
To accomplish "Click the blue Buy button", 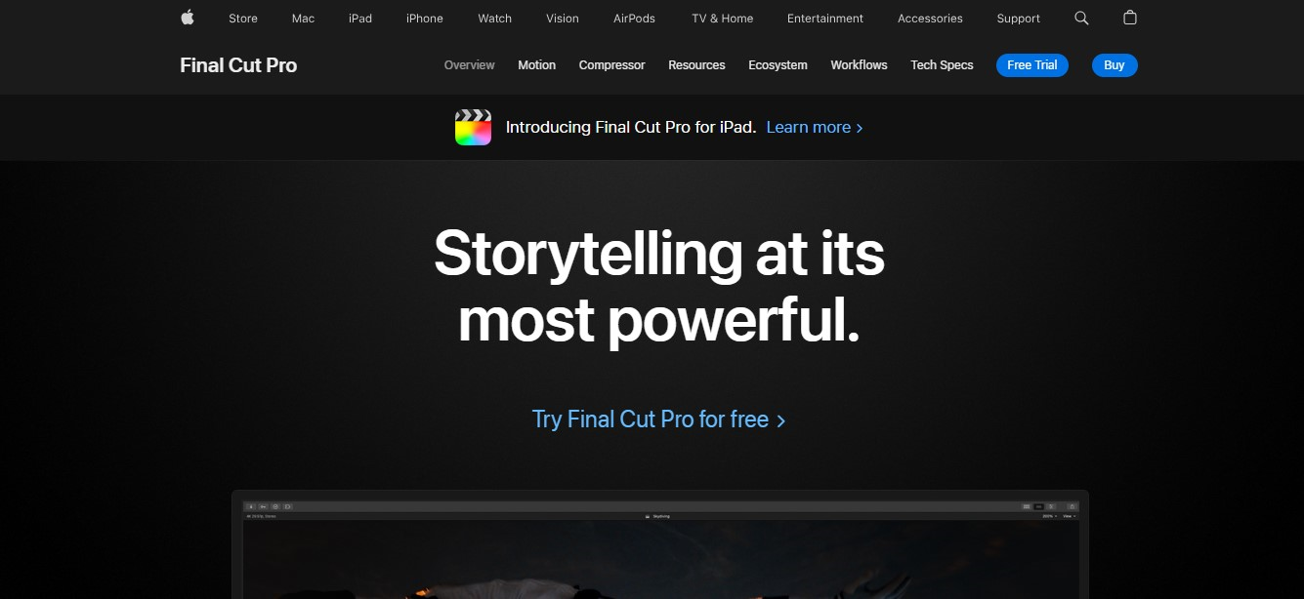I will 1115,65.
